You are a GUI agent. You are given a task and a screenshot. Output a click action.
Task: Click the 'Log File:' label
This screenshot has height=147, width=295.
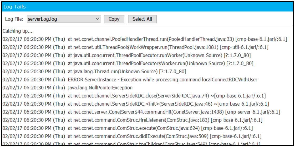(x=14, y=19)
